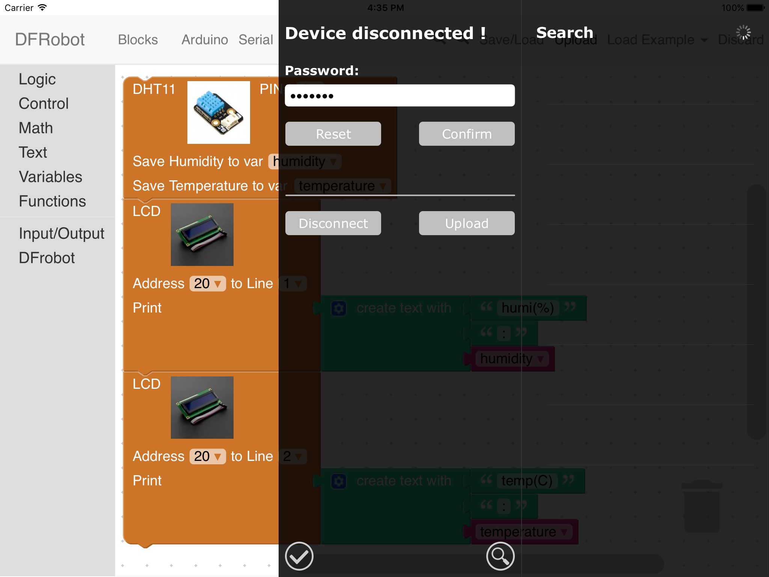Click the trash can icon
This screenshot has width=769, height=577.
pyautogui.click(x=701, y=506)
